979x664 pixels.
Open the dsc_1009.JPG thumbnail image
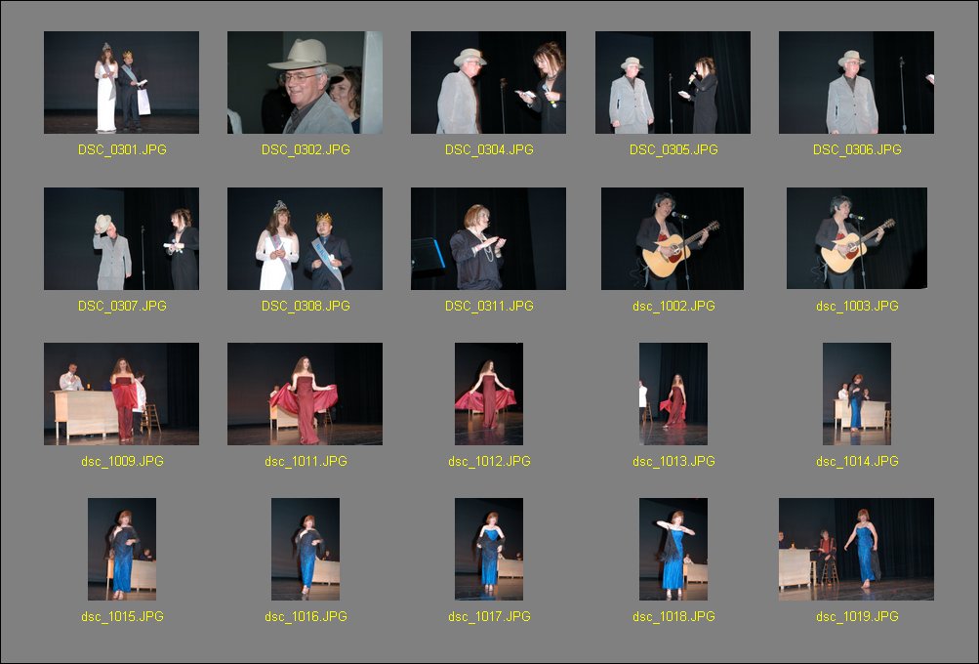121,394
